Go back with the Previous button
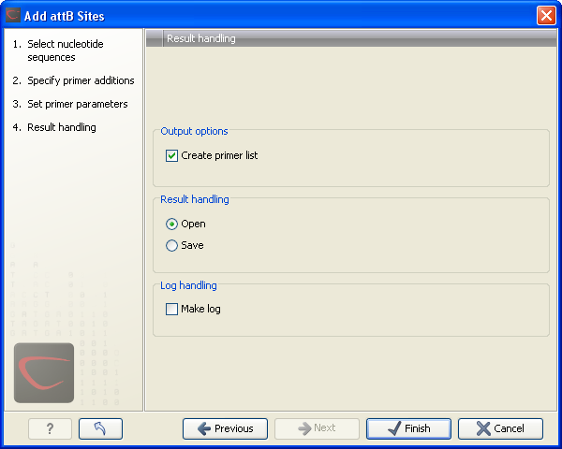 tap(225, 428)
